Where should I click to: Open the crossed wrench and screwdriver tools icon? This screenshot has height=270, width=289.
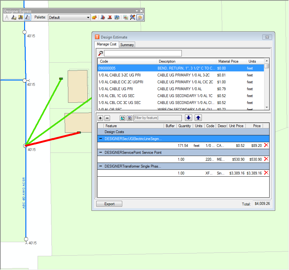tap(133, 18)
